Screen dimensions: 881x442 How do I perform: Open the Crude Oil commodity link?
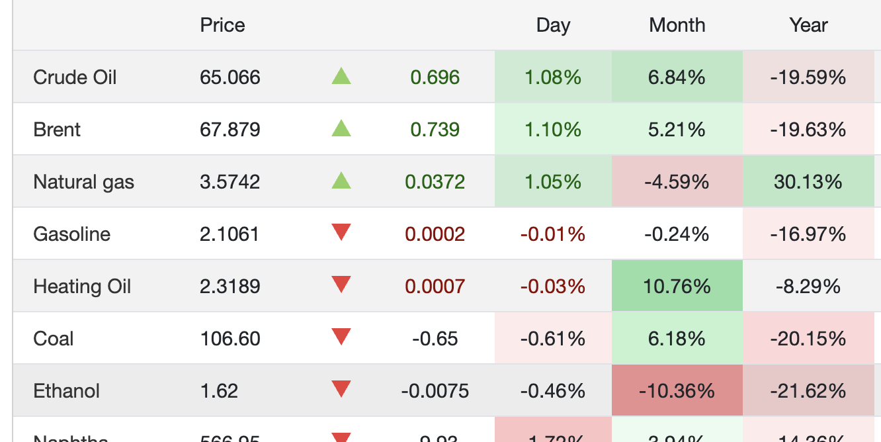click(75, 77)
